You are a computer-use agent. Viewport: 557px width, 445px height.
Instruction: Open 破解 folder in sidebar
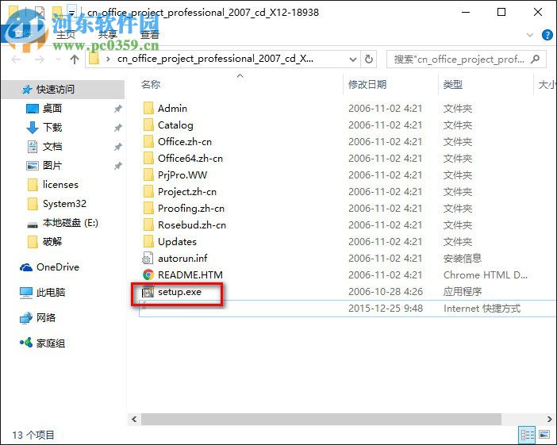pos(52,242)
